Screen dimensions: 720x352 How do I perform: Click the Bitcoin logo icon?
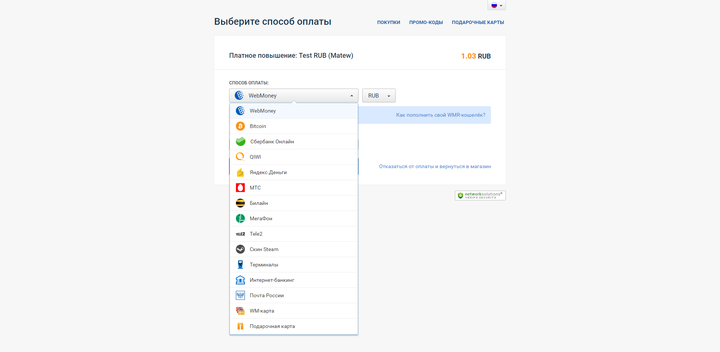coord(240,126)
